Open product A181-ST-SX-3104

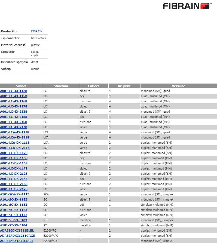click(x=14, y=225)
